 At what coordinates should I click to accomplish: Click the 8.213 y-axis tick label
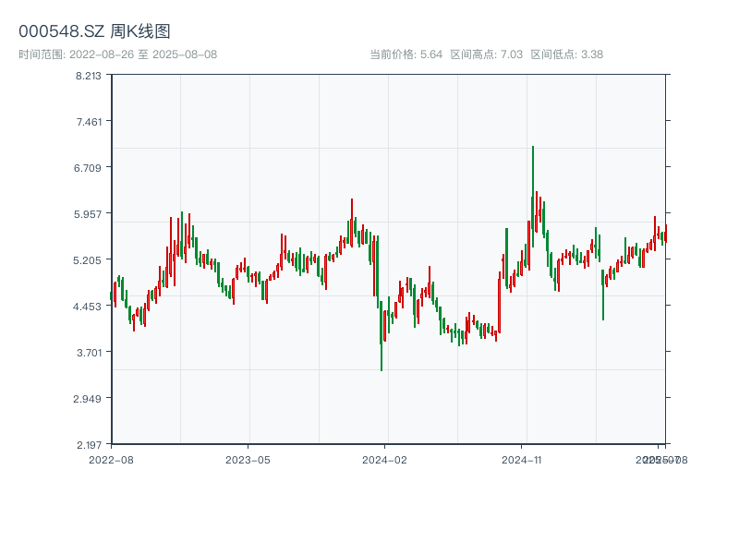(89, 76)
